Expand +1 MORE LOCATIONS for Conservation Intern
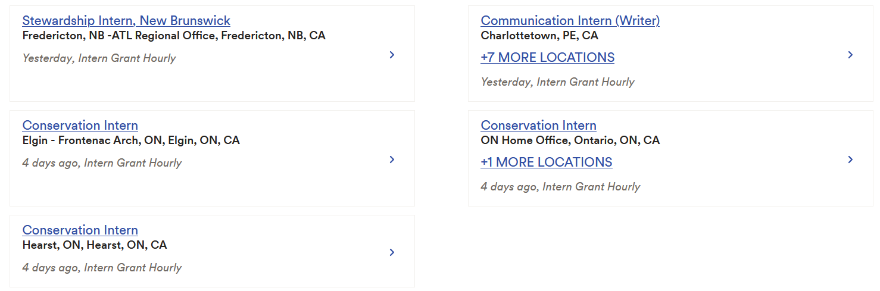This screenshot has height=291, width=880. click(x=546, y=162)
